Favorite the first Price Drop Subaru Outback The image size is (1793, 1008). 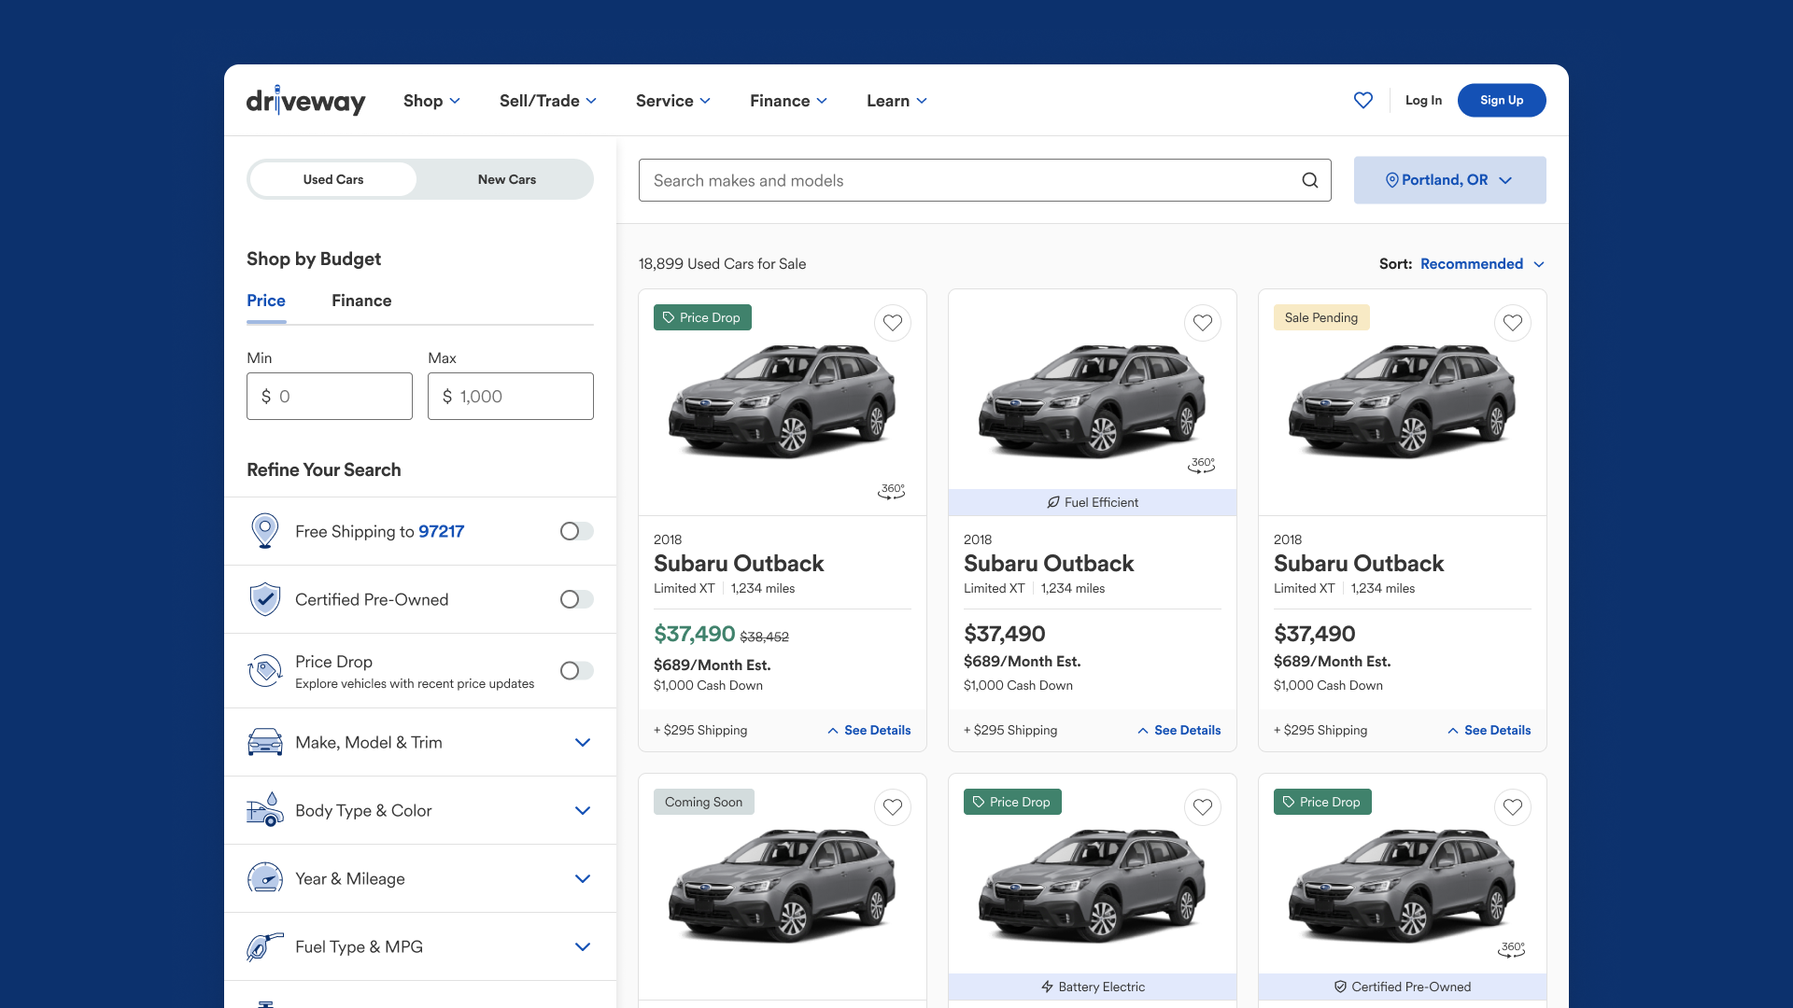(892, 323)
